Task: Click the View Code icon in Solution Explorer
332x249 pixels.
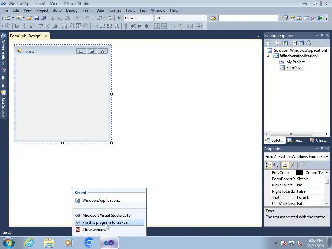Action: point(294,43)
